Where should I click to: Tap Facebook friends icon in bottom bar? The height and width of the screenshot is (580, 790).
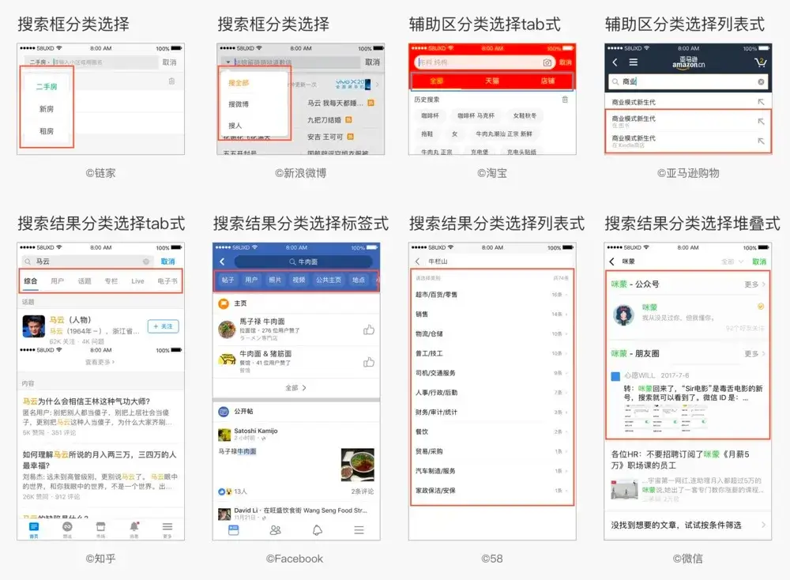pyautogui.click(x=275, y=530)
